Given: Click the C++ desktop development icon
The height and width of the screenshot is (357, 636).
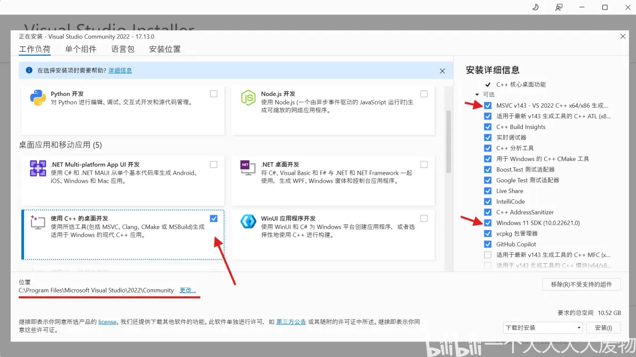Looking at the screenshot, I should click(38, 222).
